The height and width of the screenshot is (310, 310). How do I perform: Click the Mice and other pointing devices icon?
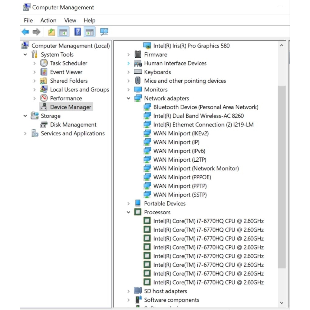tap(138, 81)
